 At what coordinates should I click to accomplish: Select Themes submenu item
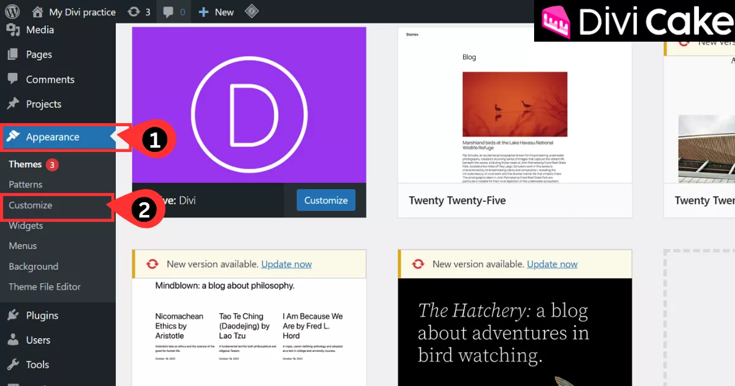[x=25, y=164]
